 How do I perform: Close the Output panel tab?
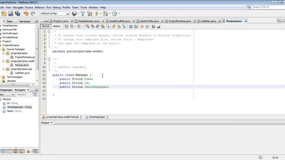(x=52, y=123)
